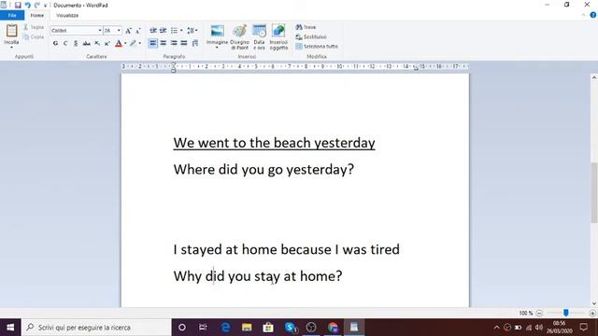This screenshot has height=336, width=598.
Task: Apply the text highlight color pen
Action: point(133,44)
